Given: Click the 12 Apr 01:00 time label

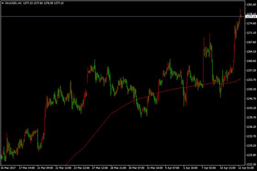Looking at the screenshot, I should 246,168.
